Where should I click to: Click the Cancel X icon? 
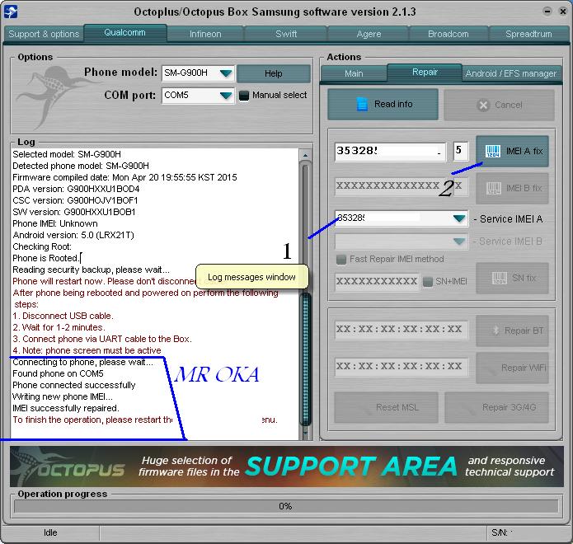click(483, 106)
